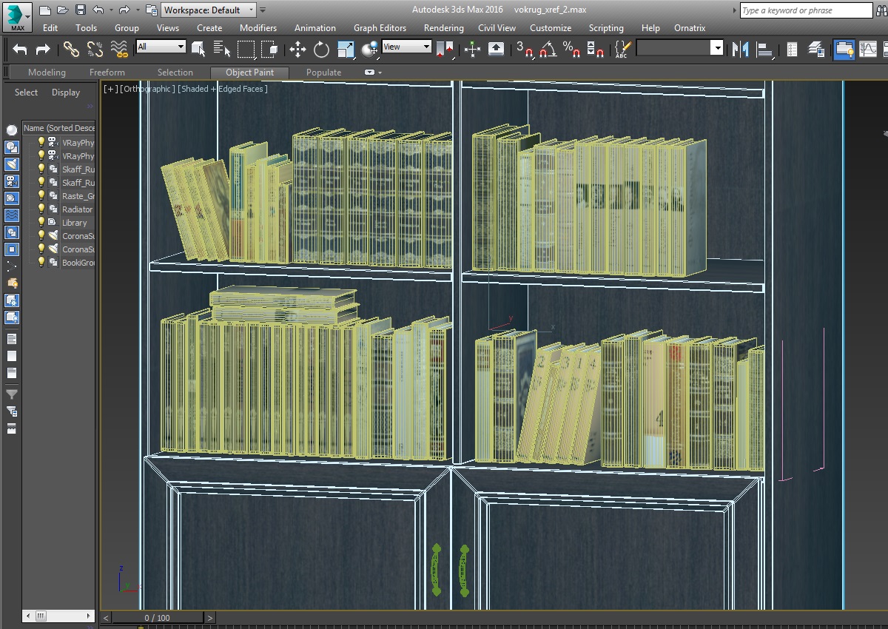The height and width of the screenshot is (629, 888).
Task: Open the View reference coordinate system dropdown
Action: pos(406,47)
